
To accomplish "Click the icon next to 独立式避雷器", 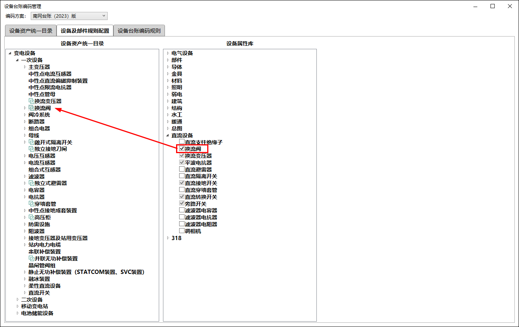I will 32,183.
